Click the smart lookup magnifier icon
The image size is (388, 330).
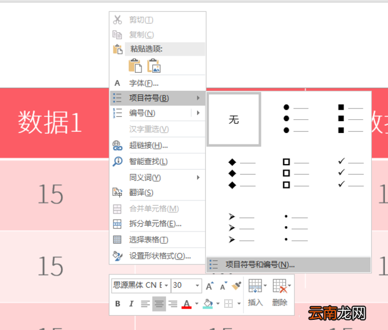[x=117, y=162]
